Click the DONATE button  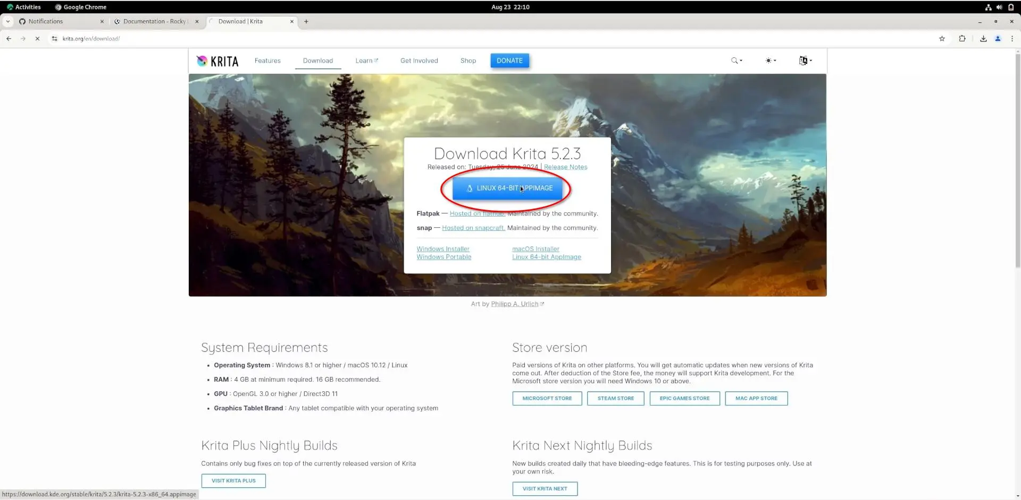(x=509, y=61)
